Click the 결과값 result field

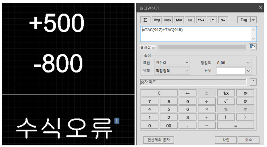point(202,47)
